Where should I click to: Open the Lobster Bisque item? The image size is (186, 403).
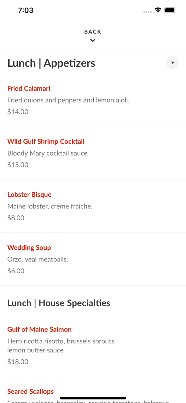[x=30, y=194]
